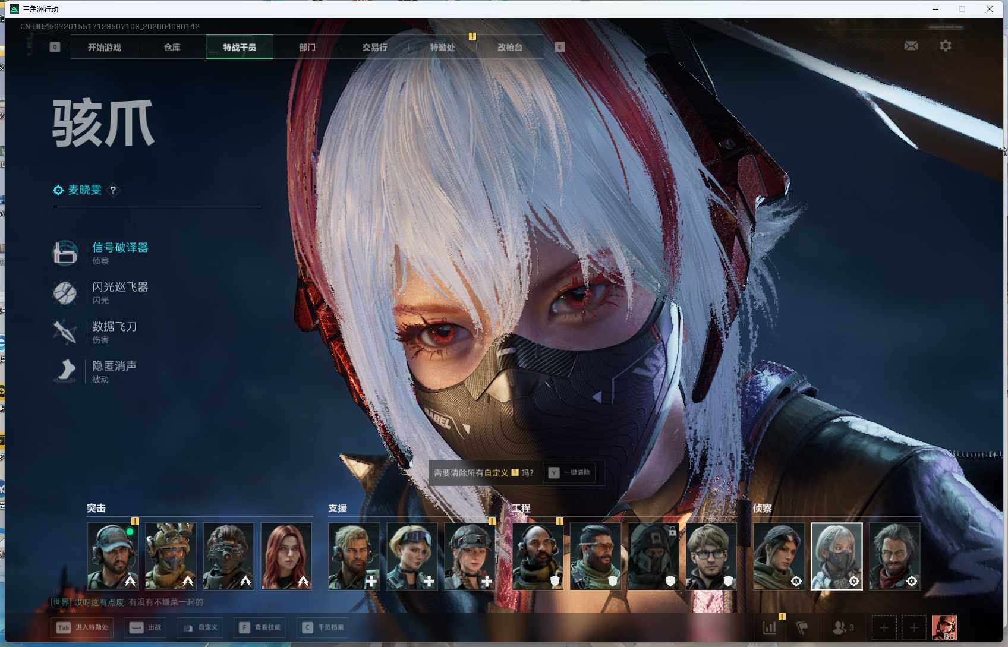The height and width of the screenshot is (647, 1008).
Task: Click the 隐匿消声 skill name
Action: coord(115,366)
